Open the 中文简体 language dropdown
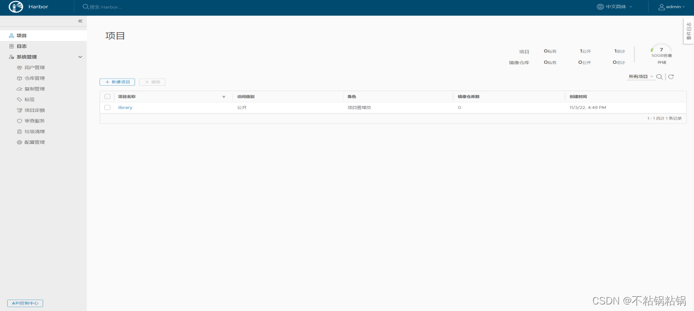 pyautogui.click(x=615, y=7)
